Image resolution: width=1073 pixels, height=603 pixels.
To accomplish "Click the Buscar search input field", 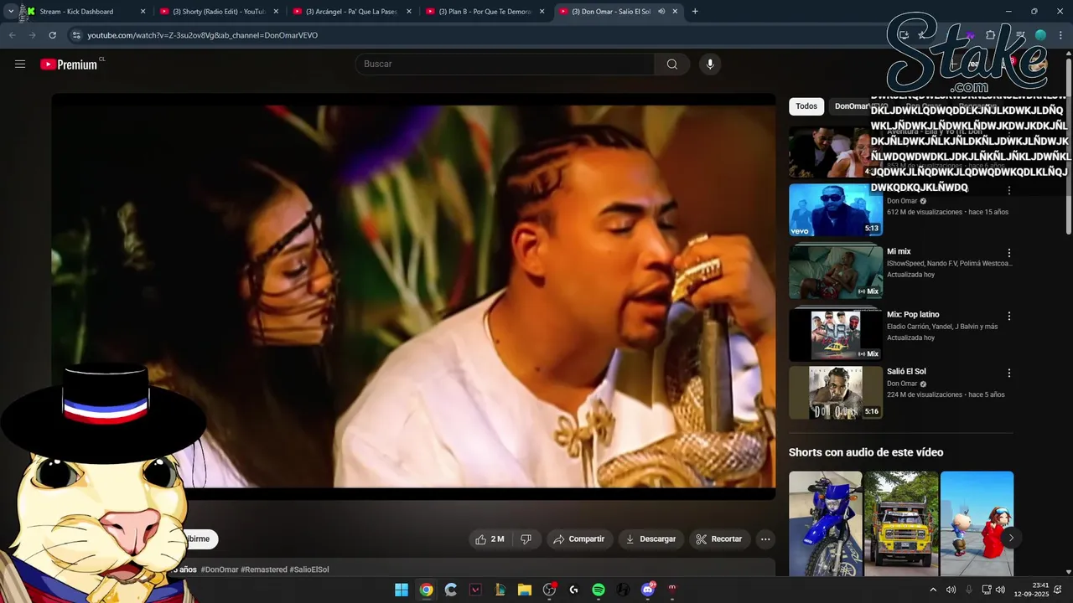I will (x=505, y=64).
